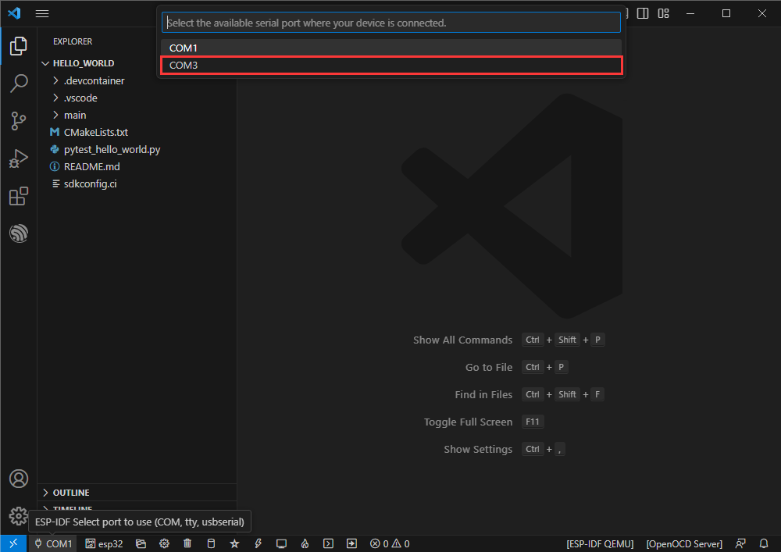Click the flash device lightning icon

click(x=258, y=543)
